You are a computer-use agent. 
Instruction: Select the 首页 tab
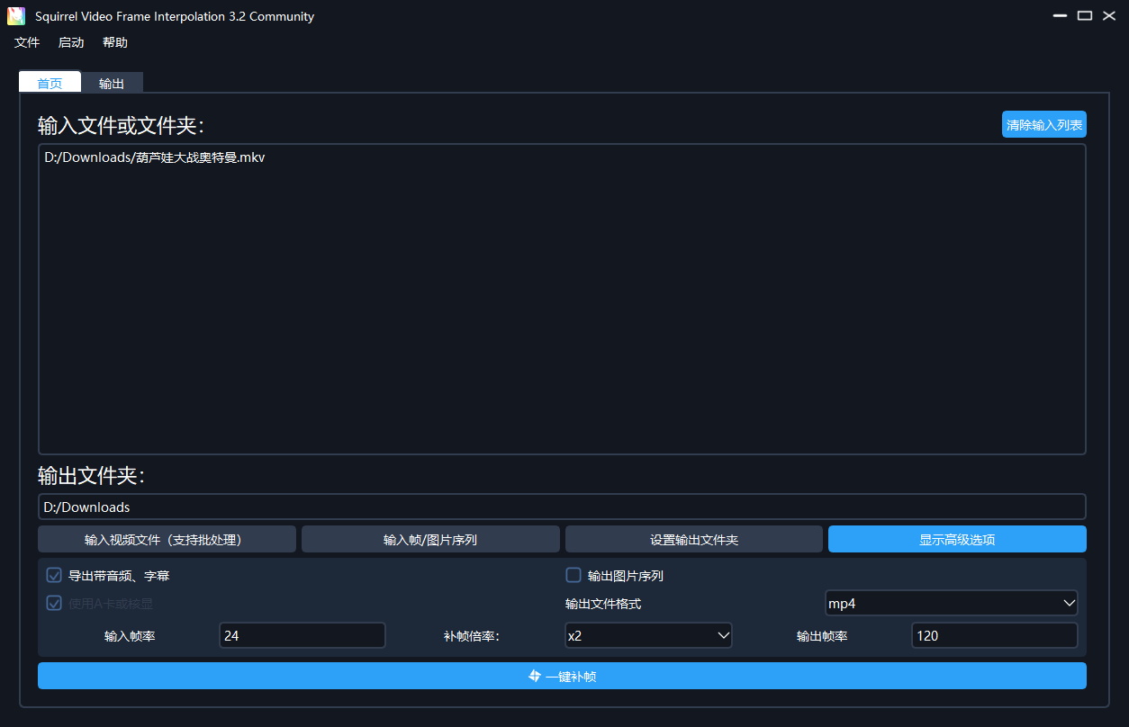point(50,84)
